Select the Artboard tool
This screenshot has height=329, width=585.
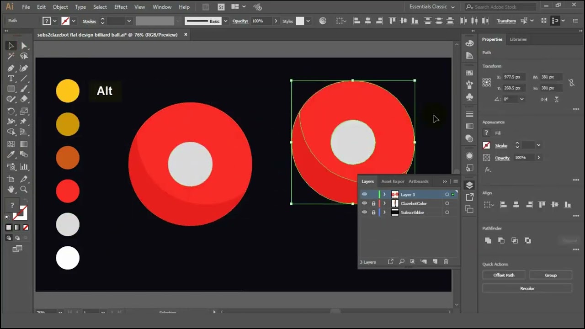click(11, 179)
